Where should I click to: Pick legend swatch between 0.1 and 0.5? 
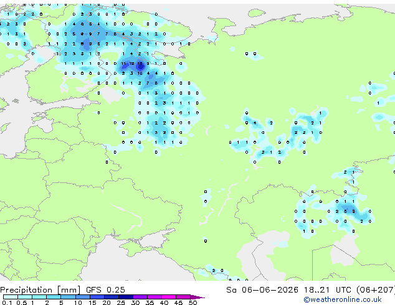point(11,297)
